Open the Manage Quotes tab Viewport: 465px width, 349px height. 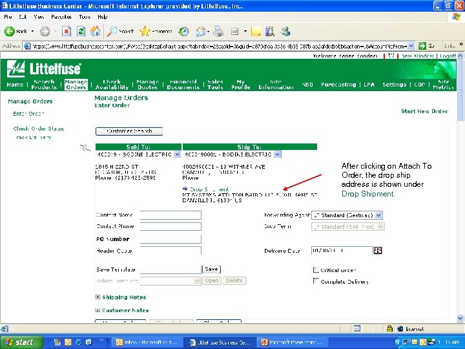coord(148,84)
